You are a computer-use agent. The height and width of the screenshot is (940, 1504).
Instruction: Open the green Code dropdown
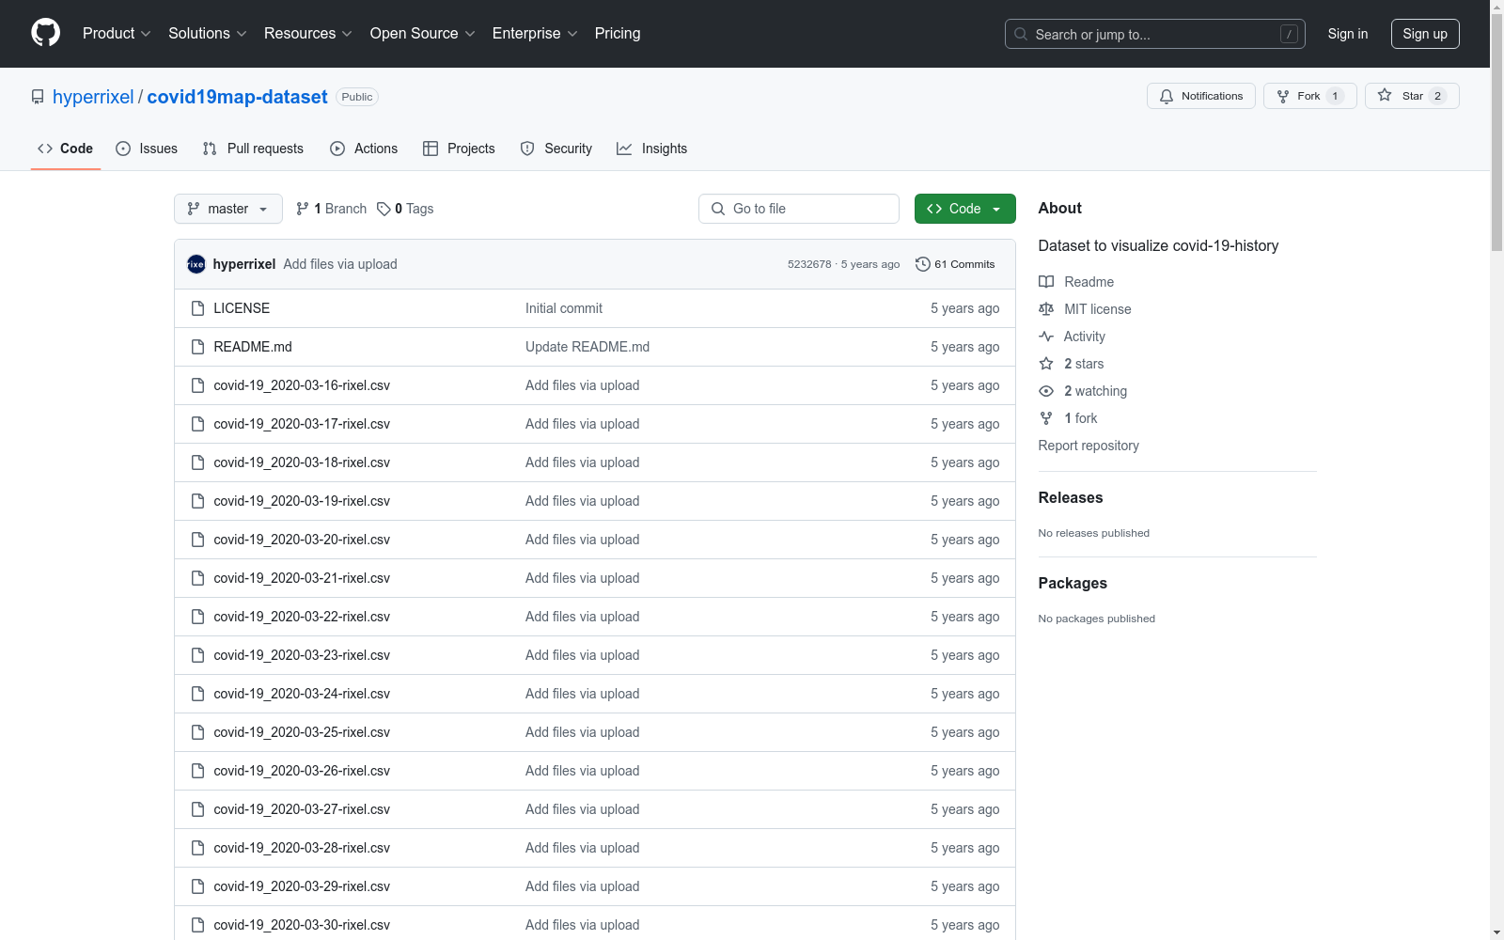964,209
